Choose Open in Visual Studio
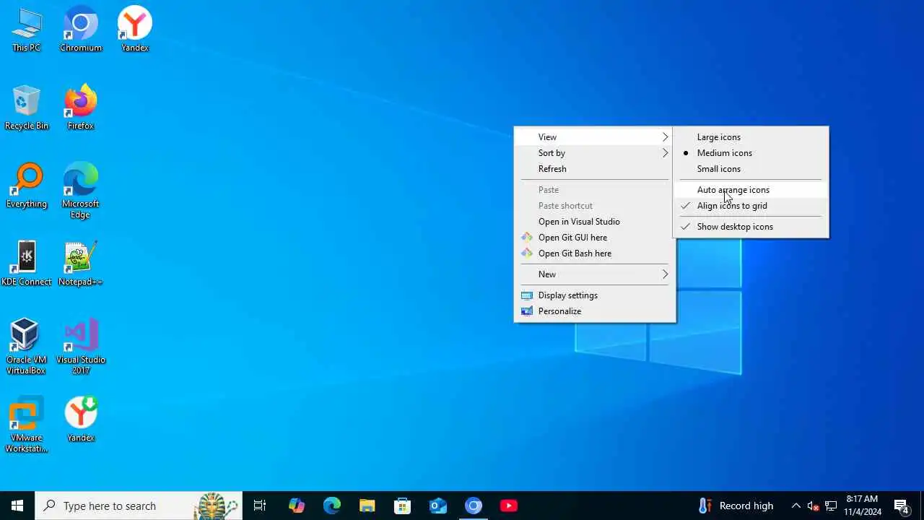The width and height of the screenshot is (924, 520). [594, 222]
